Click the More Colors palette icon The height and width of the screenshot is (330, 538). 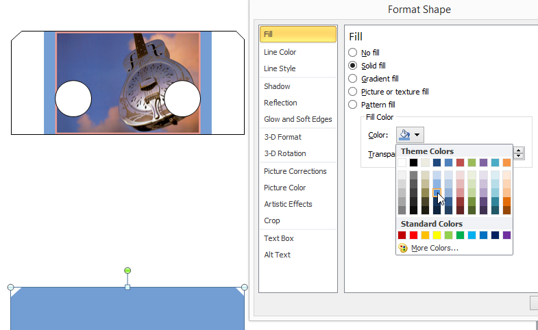tap(403, 248)
